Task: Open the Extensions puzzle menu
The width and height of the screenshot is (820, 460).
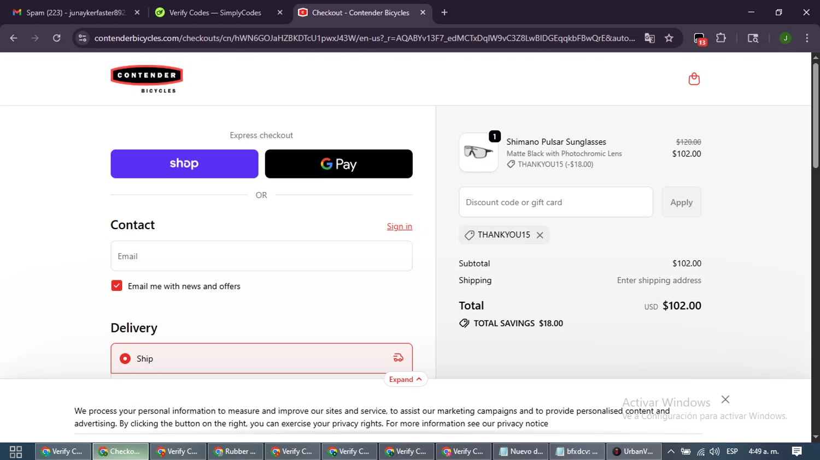Action: (721, 38)
